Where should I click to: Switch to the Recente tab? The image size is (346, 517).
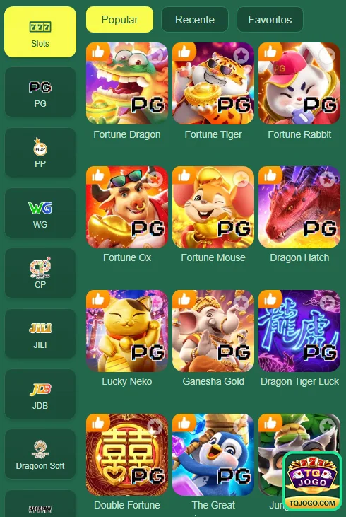195,20
